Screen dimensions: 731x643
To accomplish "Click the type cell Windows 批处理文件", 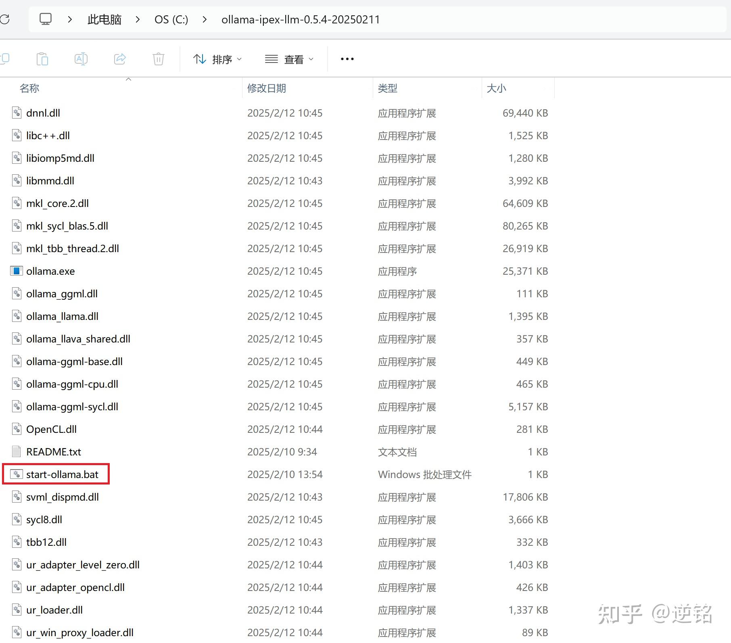I will [x=425, y=474].
